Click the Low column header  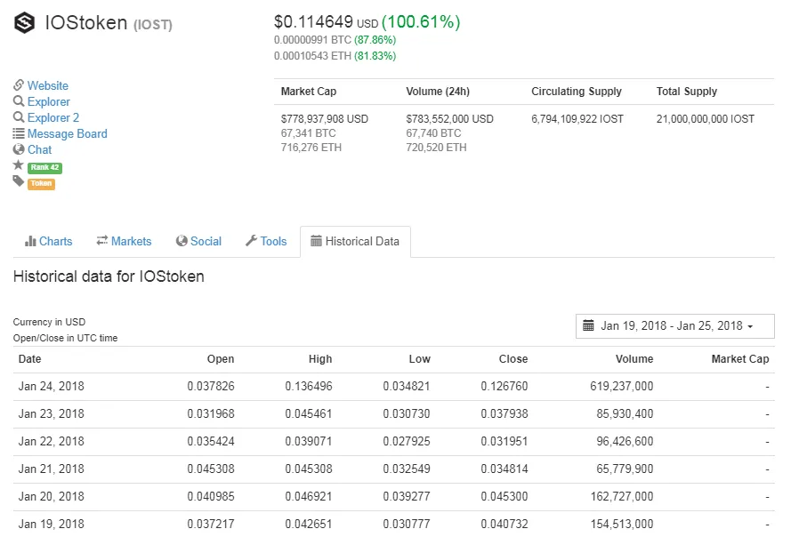tap(420, 359)
